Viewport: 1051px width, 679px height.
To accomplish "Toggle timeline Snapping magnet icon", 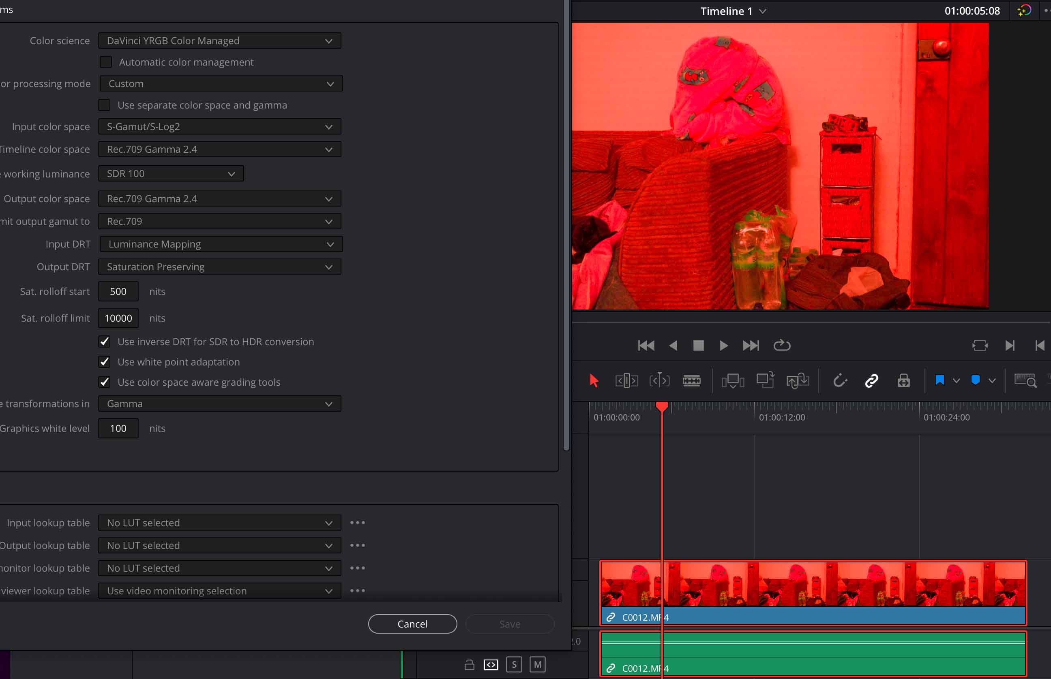I will 840,380.
